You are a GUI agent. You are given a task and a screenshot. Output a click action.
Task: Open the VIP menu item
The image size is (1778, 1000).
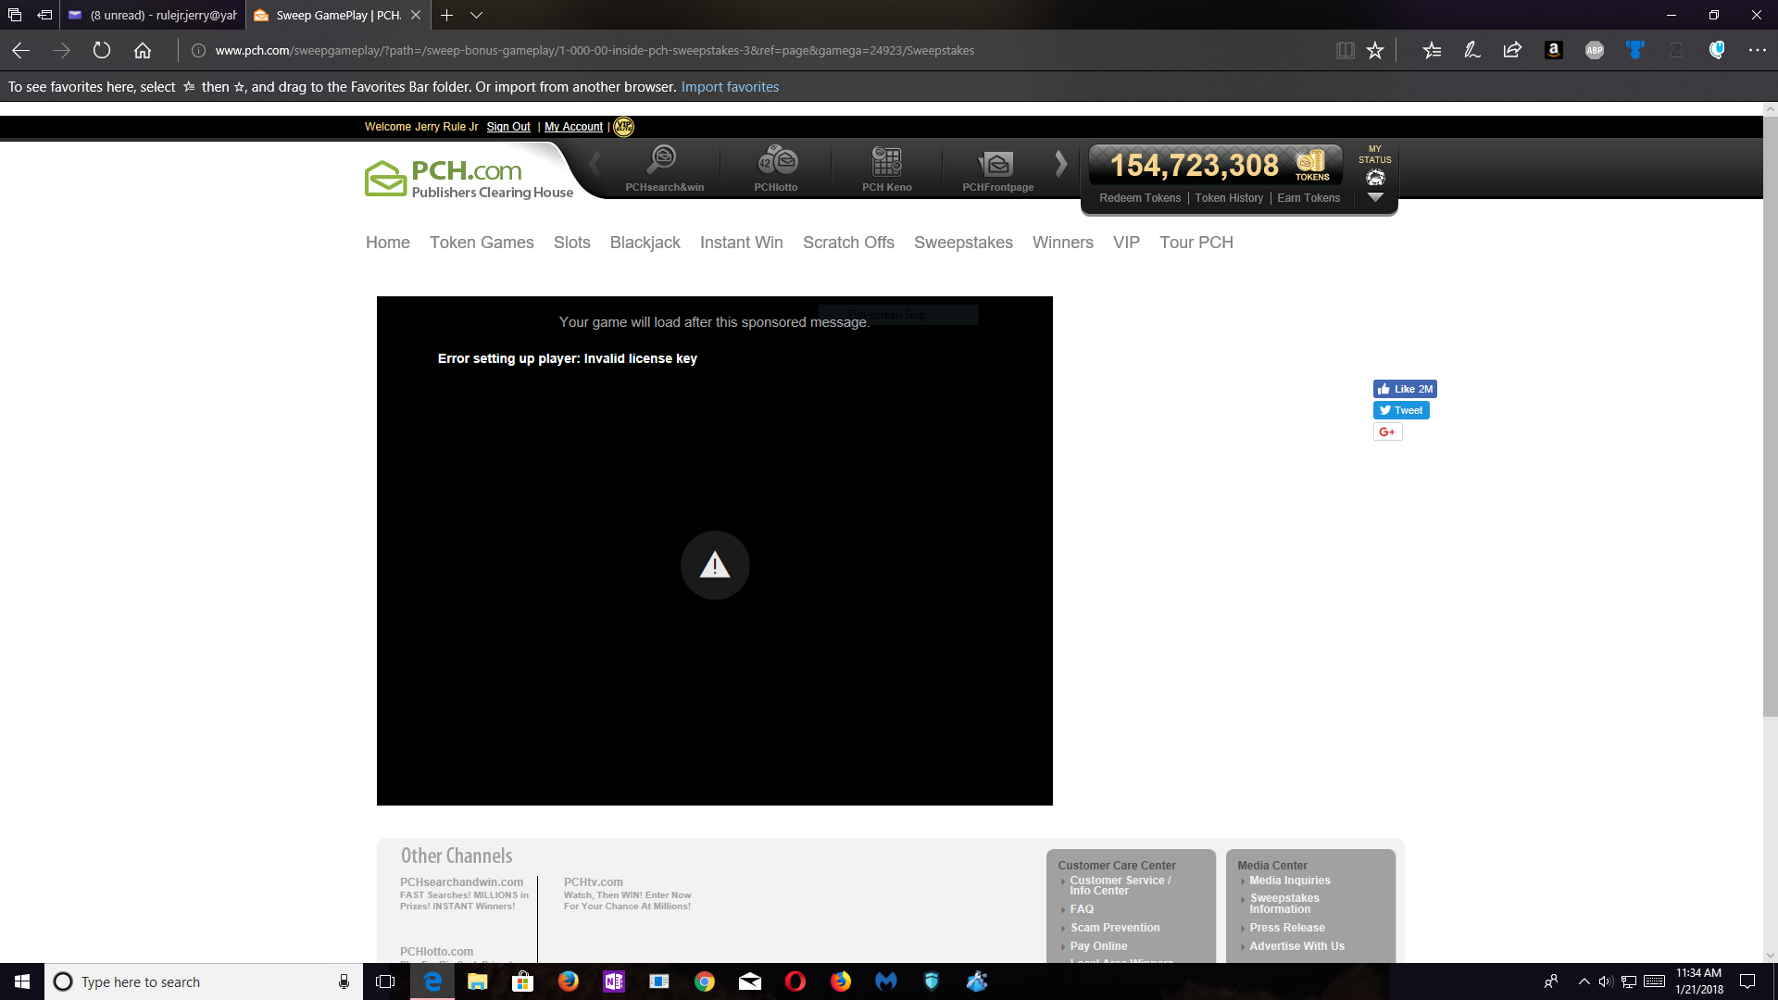(x=1126, y=243)
